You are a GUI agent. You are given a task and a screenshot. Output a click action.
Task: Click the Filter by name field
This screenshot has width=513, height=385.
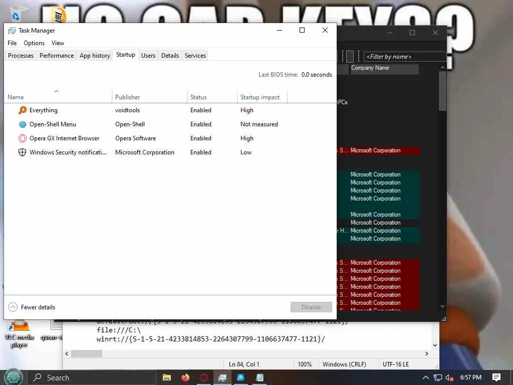pos(405,57)
